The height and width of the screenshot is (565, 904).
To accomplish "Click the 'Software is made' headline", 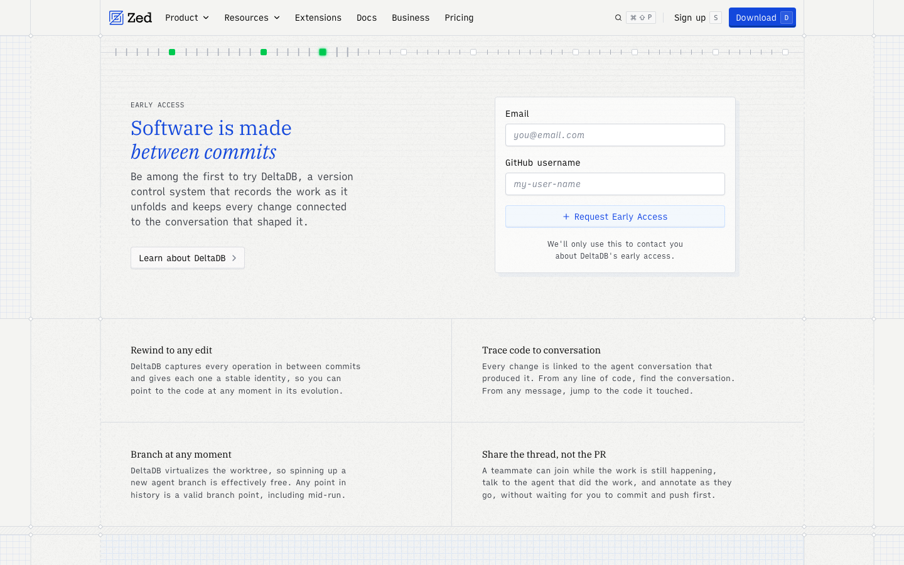I will pos(211,128).
